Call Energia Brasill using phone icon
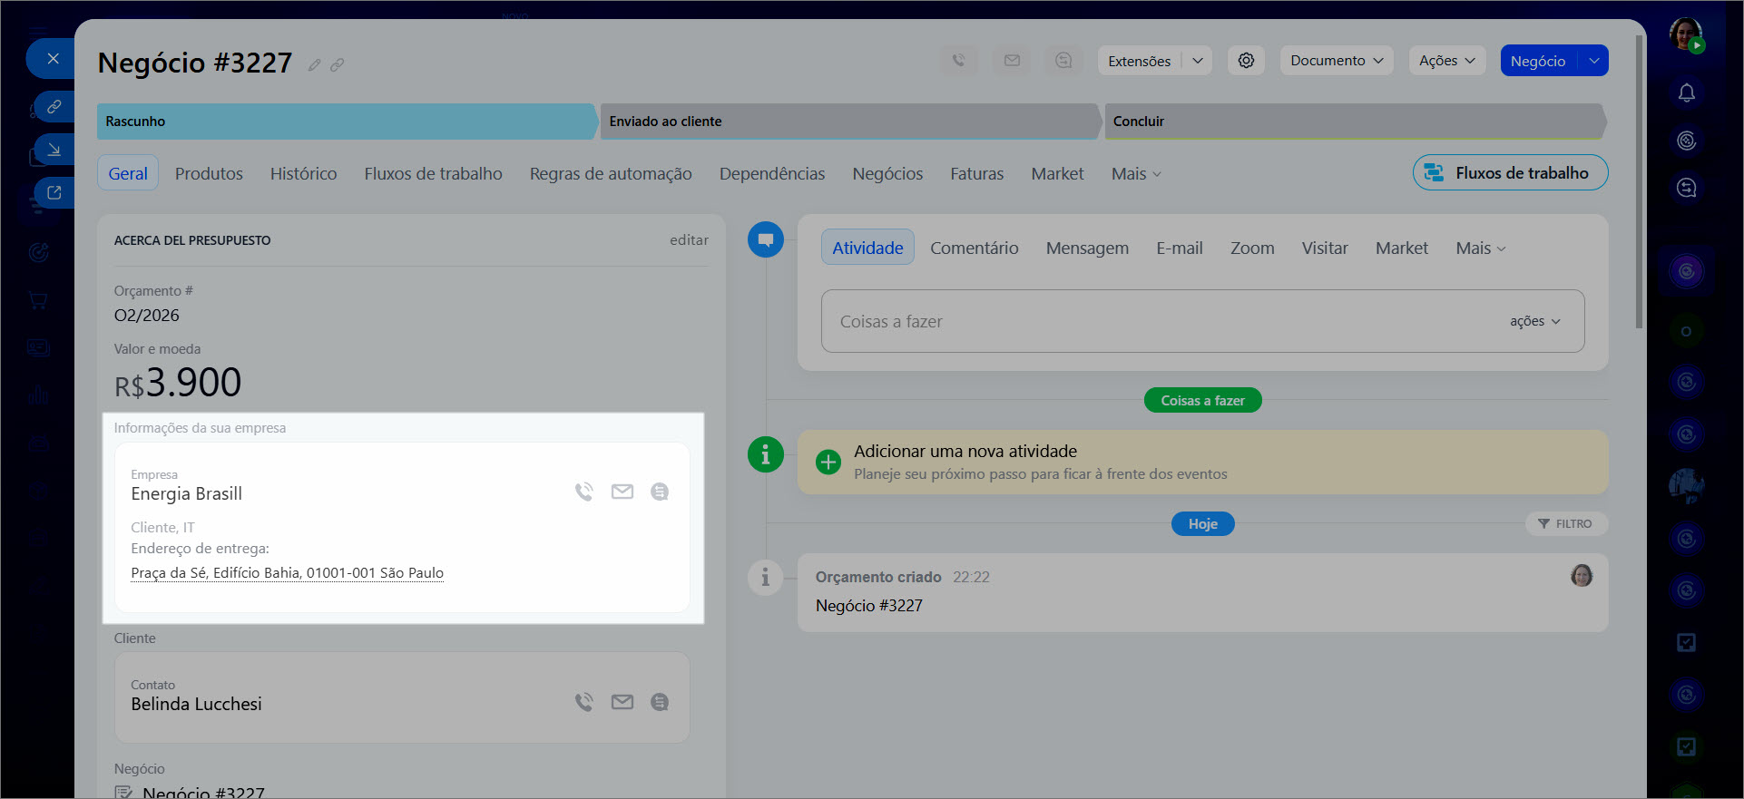 583,492
